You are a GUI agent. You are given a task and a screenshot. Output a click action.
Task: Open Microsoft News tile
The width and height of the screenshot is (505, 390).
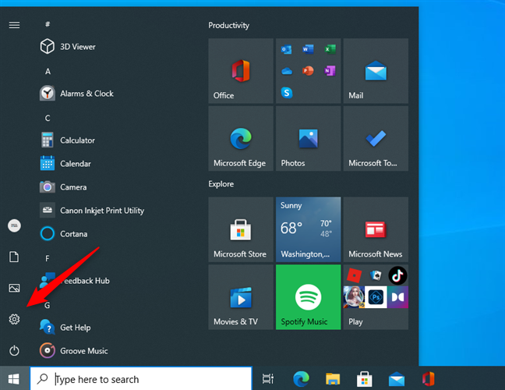376,229
